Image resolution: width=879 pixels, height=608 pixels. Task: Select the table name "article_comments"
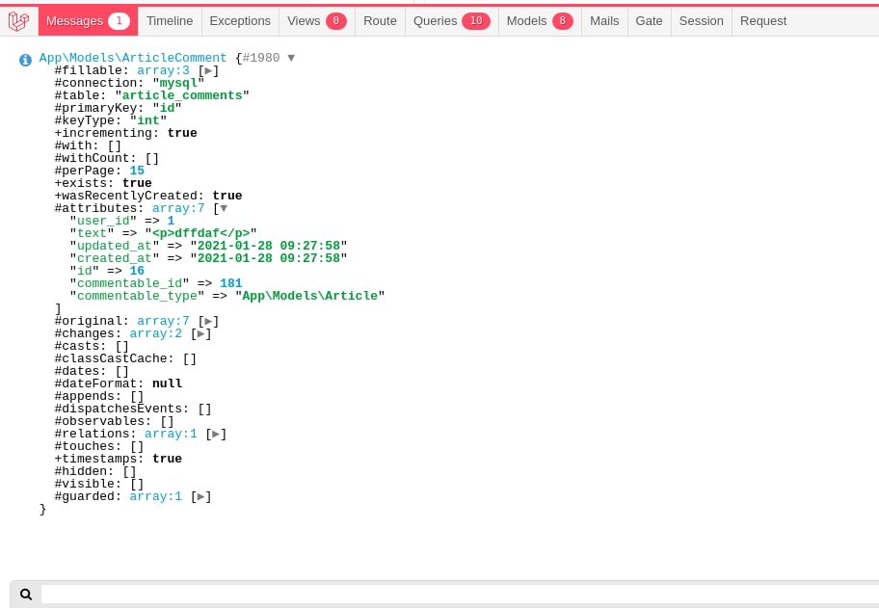pos(182,95)
